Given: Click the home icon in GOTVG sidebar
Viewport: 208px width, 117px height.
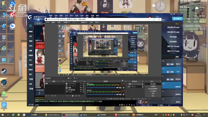Looking at the screenshot, I should click(30, 25).
